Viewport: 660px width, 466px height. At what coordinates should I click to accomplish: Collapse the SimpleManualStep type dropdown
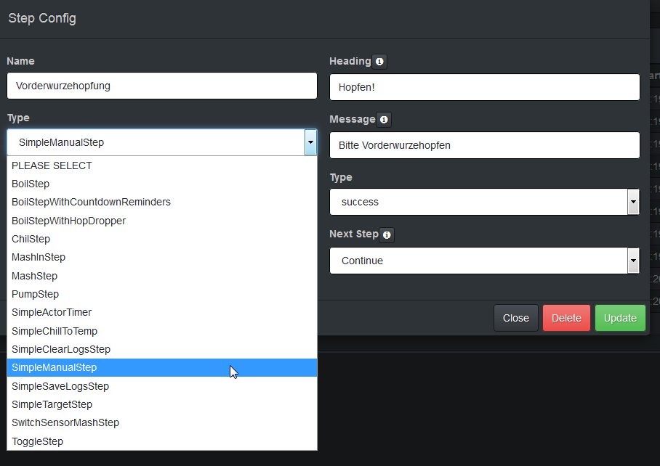310,142
